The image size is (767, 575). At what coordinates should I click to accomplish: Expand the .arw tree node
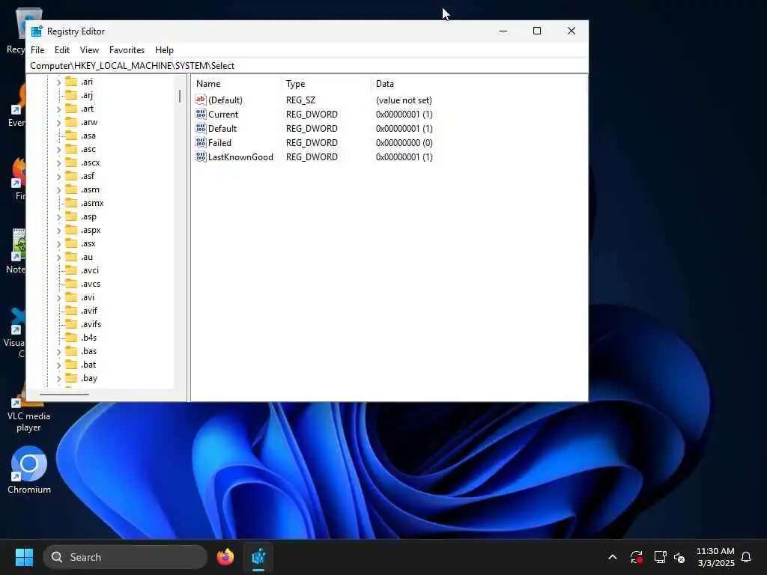(x=58, y=122)
